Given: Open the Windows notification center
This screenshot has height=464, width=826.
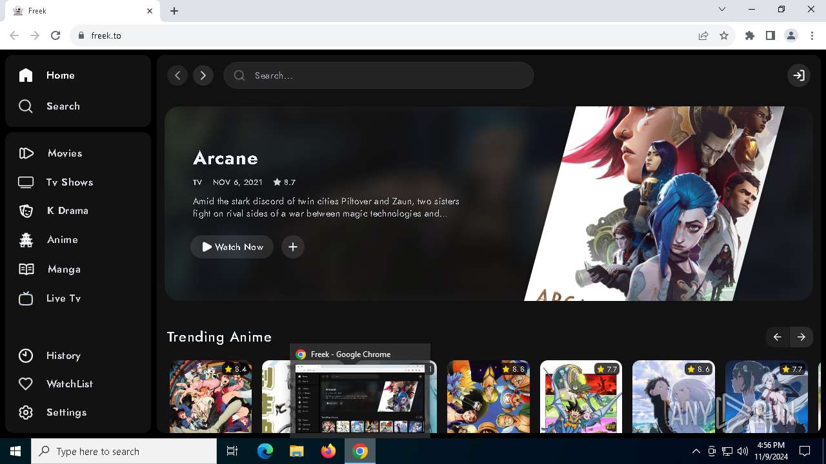Looking at the screenshot, I should click(805, 451).
